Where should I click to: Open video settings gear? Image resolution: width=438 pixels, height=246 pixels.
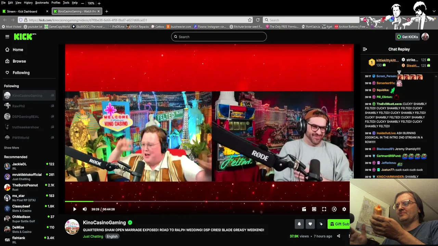click(344, 209)
